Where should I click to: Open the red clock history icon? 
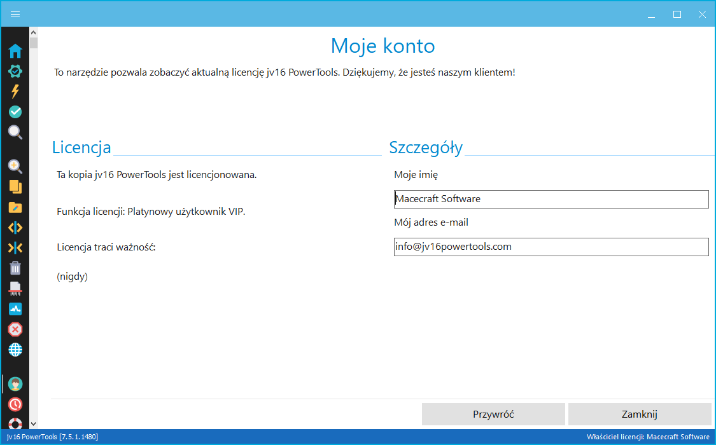tap(15, 404)
